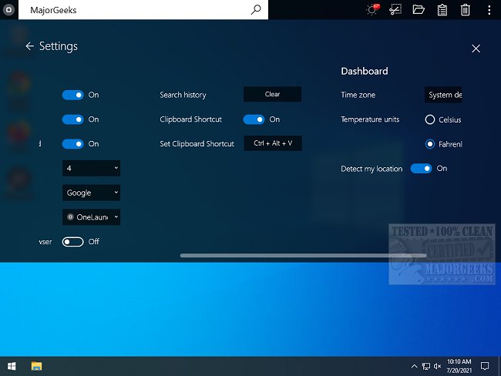Click the horizontal scrollbar in Settings
The height and width of the screenshot is (376, 501).
303,256
